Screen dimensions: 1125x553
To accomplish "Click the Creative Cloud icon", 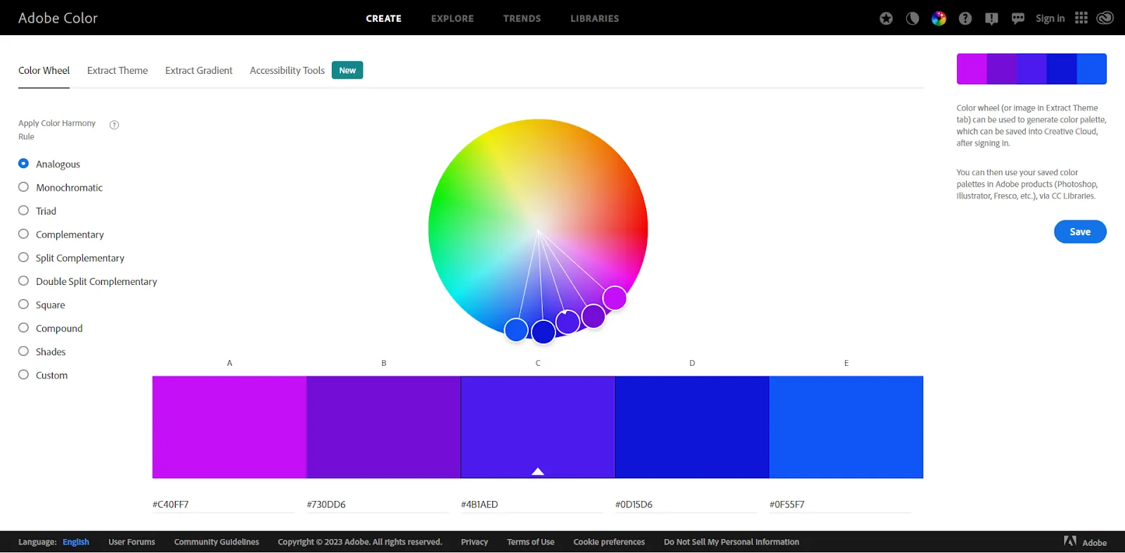I will pos(1105,18).
